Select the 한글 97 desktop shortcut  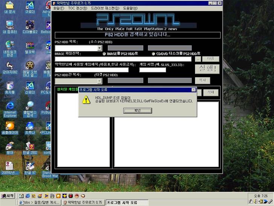point(30,168)
